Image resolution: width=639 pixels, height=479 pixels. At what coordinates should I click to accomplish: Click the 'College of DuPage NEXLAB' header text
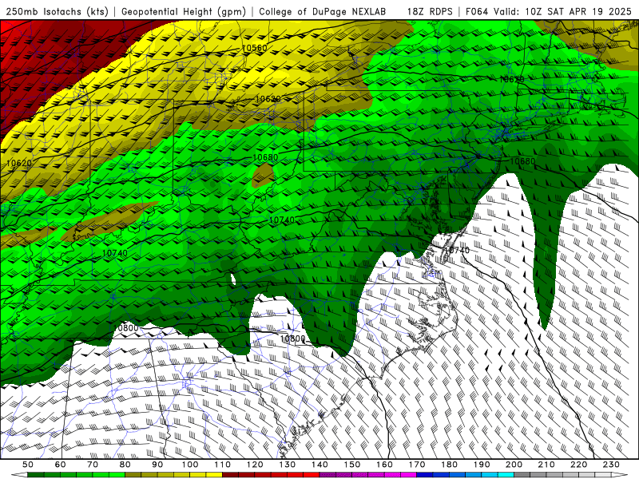point(322,11)
